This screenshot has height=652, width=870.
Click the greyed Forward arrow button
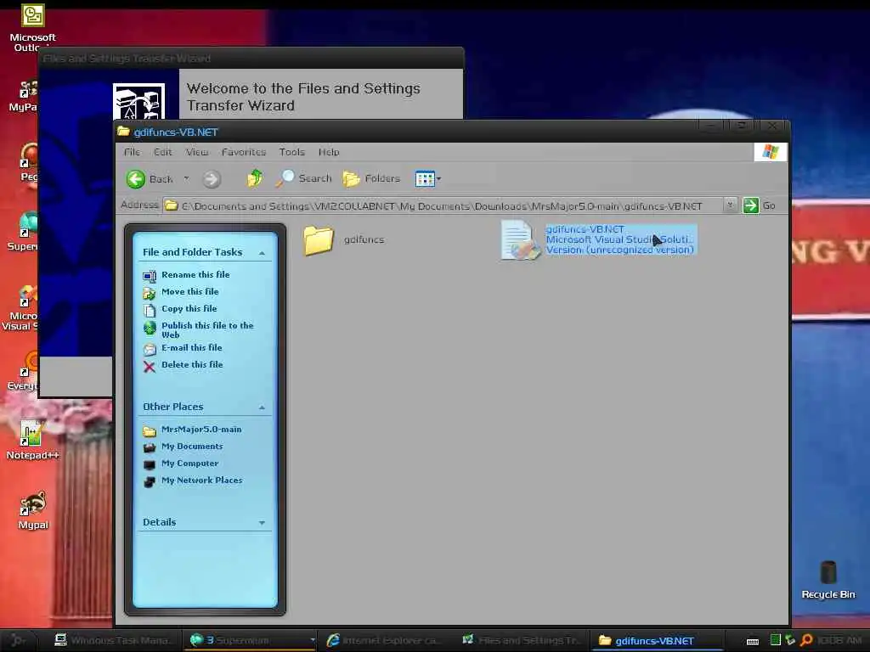click(x=211, y=179)
